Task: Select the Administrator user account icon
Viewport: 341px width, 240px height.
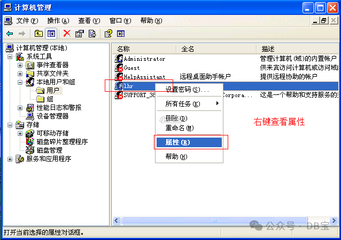Action: 119,59
